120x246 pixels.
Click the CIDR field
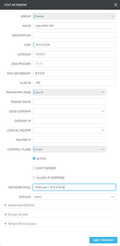[x=74, y=45]
